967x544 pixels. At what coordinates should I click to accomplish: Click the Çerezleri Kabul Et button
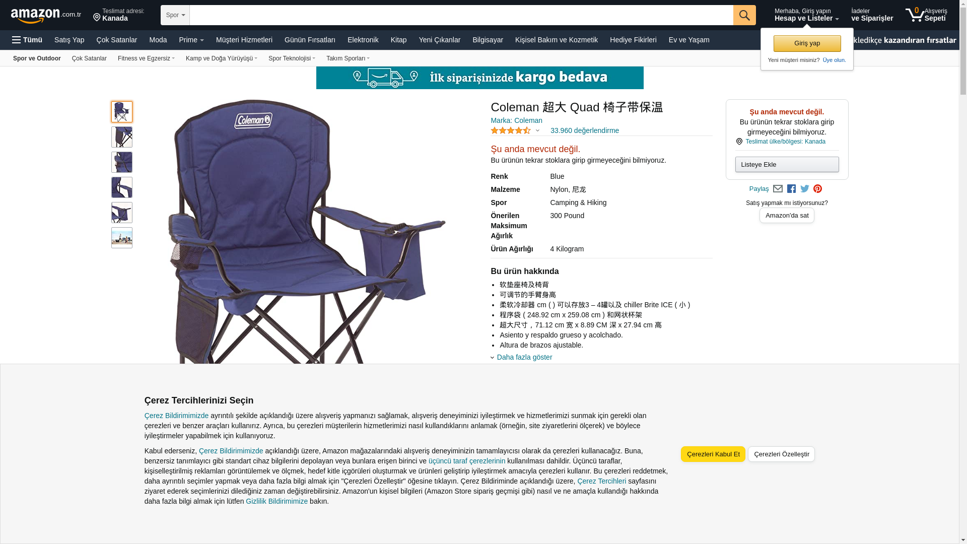tap(713, 454)
